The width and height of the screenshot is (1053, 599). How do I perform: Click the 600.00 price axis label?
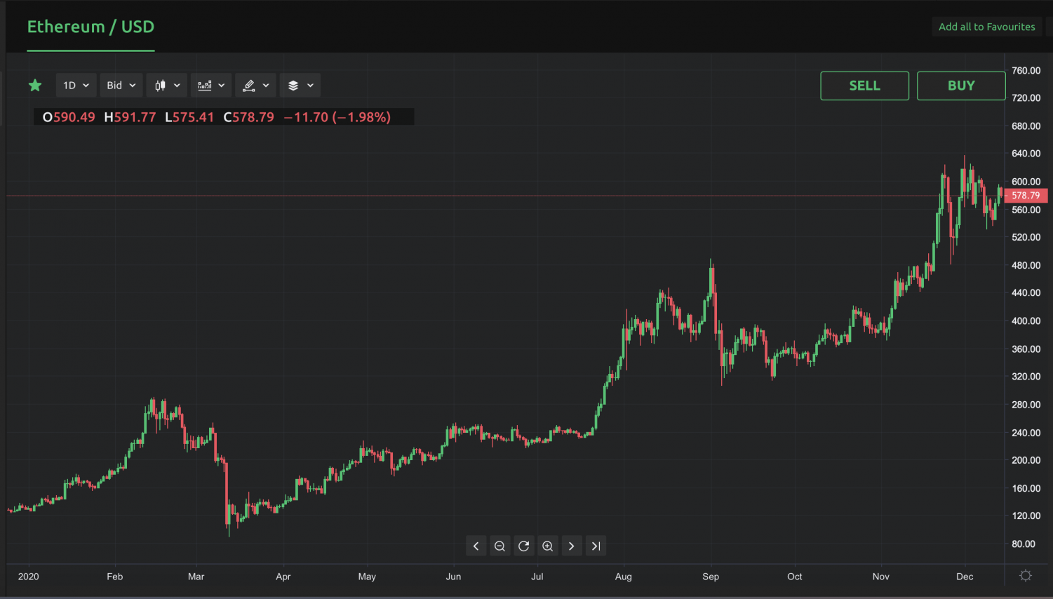point(1026,182)
